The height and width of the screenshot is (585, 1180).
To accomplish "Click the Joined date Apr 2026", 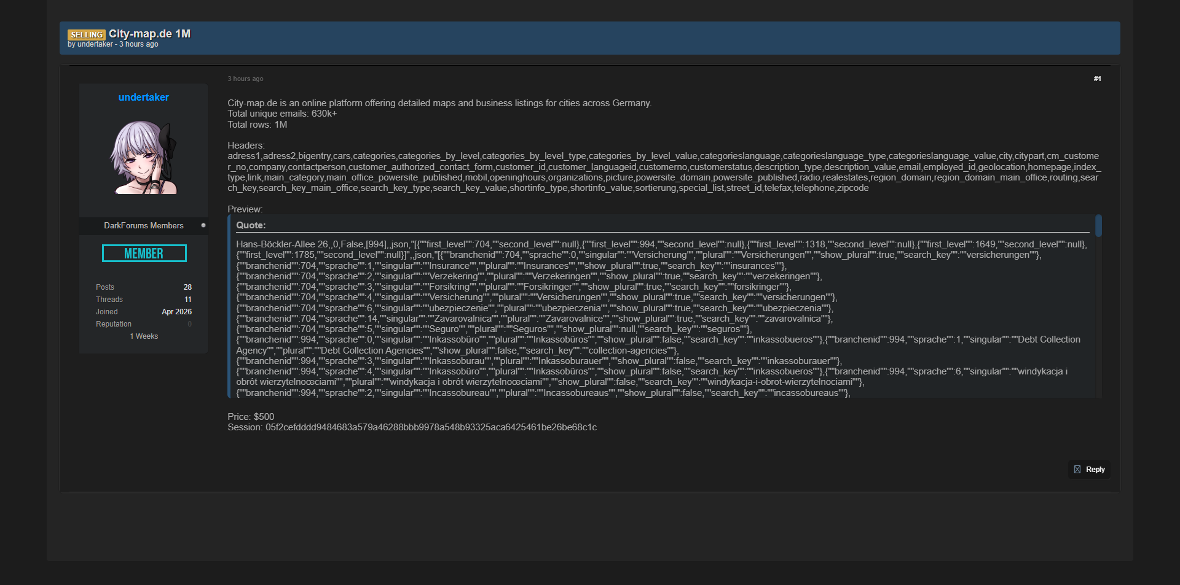I will [x=176, y=312].
